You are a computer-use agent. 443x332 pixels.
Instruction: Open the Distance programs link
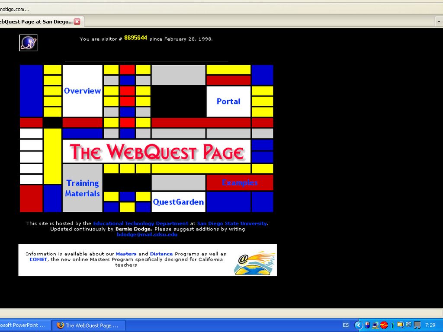(x=161, y=254)
